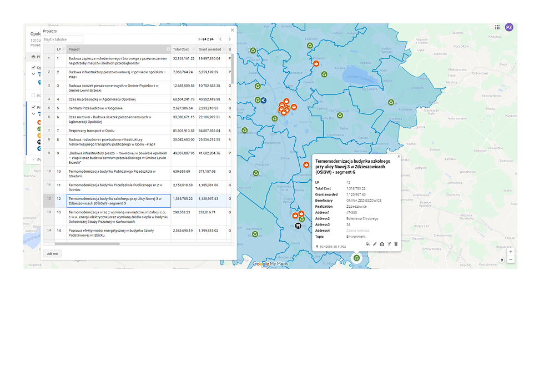Screen dimensions: 544x385
Task: Delete the feature with the trash icon
Action: pos(396,244)
